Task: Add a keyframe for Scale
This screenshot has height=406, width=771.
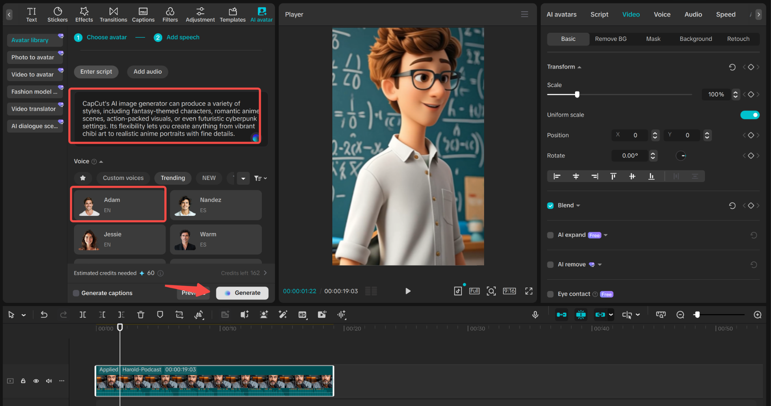Action: tap(751, 95)
